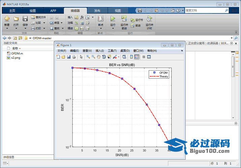Toggle Insert Legend in Figure 1 toolbar
241x168 pixels.
pos(137,57)
